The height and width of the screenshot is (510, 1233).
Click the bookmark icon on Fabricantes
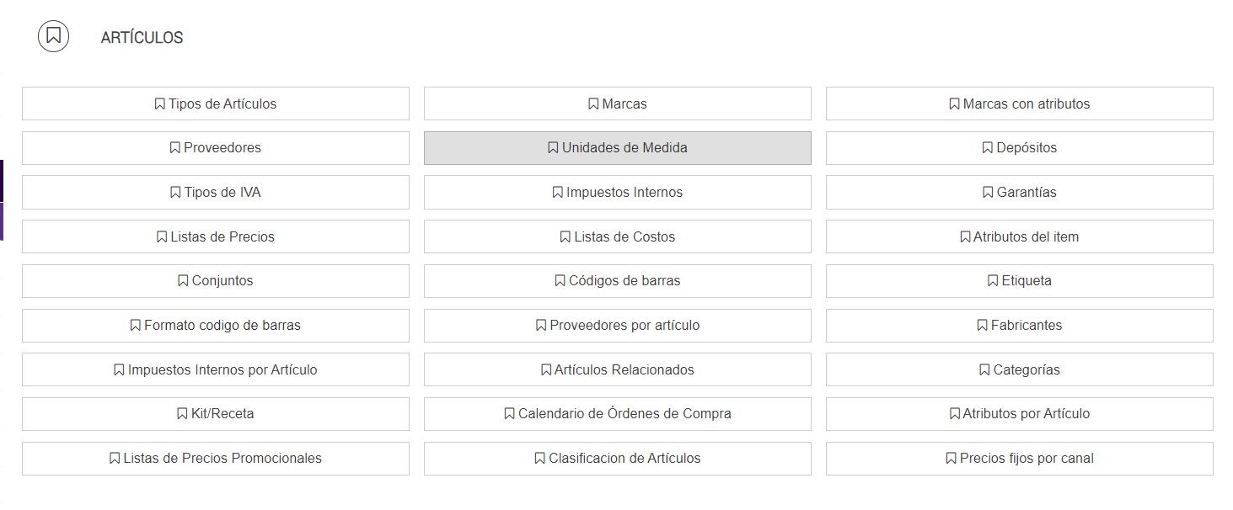(x=980, y=325)
